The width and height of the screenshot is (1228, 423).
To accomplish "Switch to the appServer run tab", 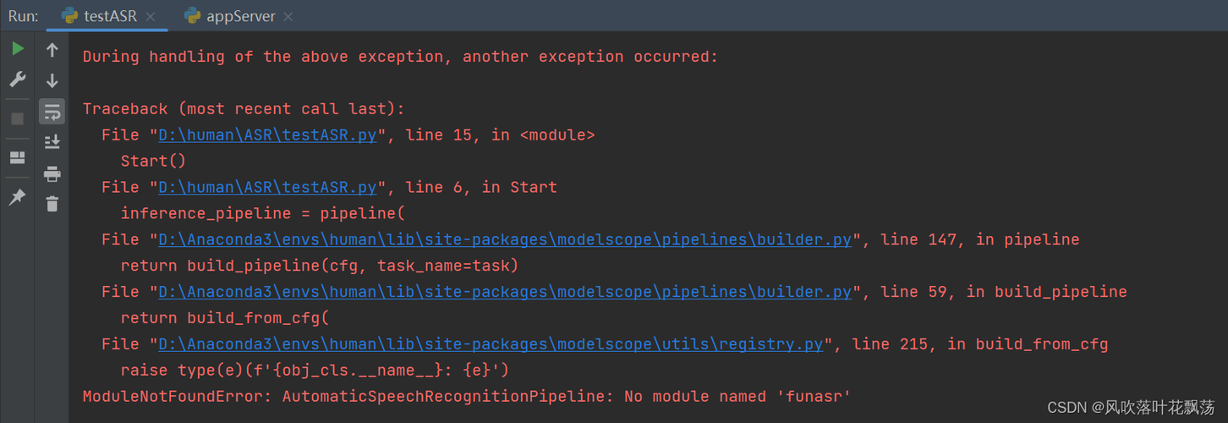I will point(240,16).
